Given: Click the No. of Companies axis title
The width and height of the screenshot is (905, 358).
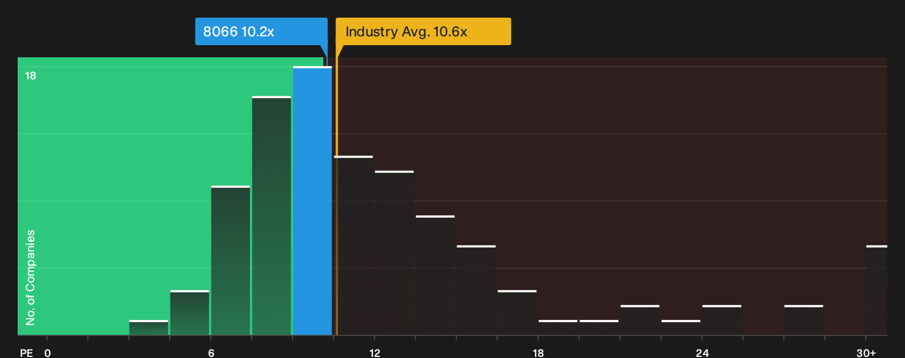Looking at the screenshot, I should 30,278.
